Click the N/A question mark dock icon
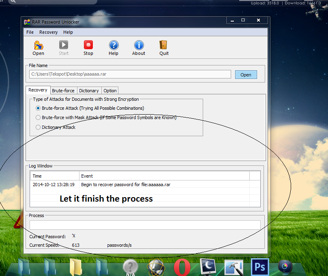This screenshot has height=276, width=328. tap(130, 267)
